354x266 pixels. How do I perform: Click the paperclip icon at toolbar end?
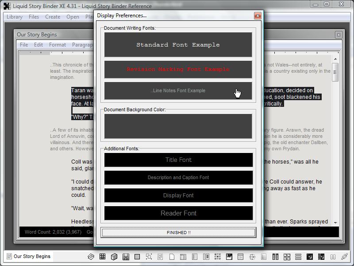(x=344, y=257)
